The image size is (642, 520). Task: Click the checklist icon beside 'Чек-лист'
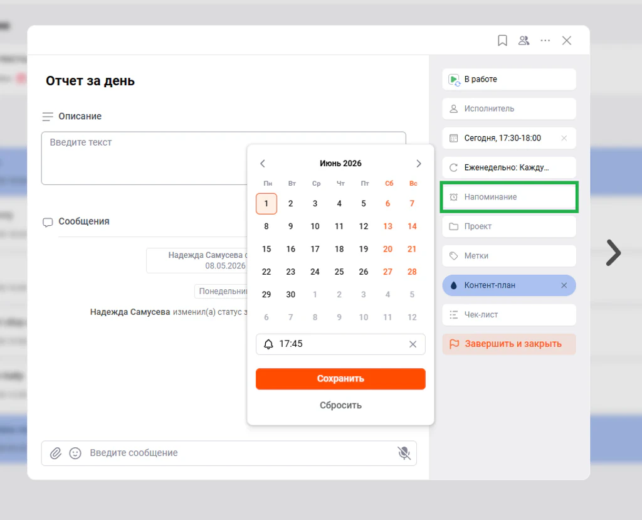pos(454,315)
